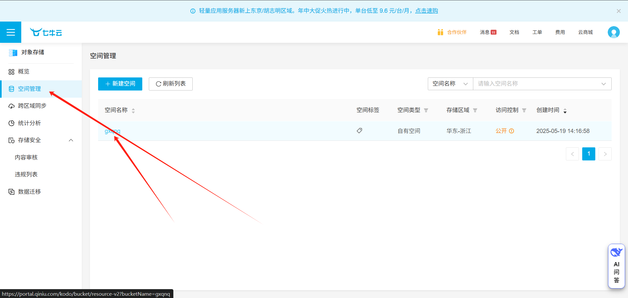Click the tag icon for gxqnq bucket
The image size is (628, 298).
click(359, 131)
